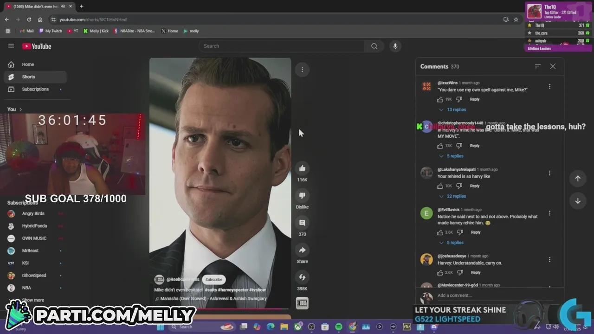594x334 pixels.
Task: Click the address bar URL
Action: click(x=93, y=19)
